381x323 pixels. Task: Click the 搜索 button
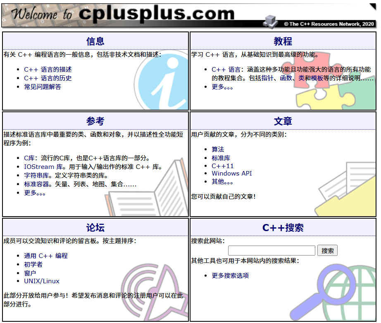click(327, 250)
